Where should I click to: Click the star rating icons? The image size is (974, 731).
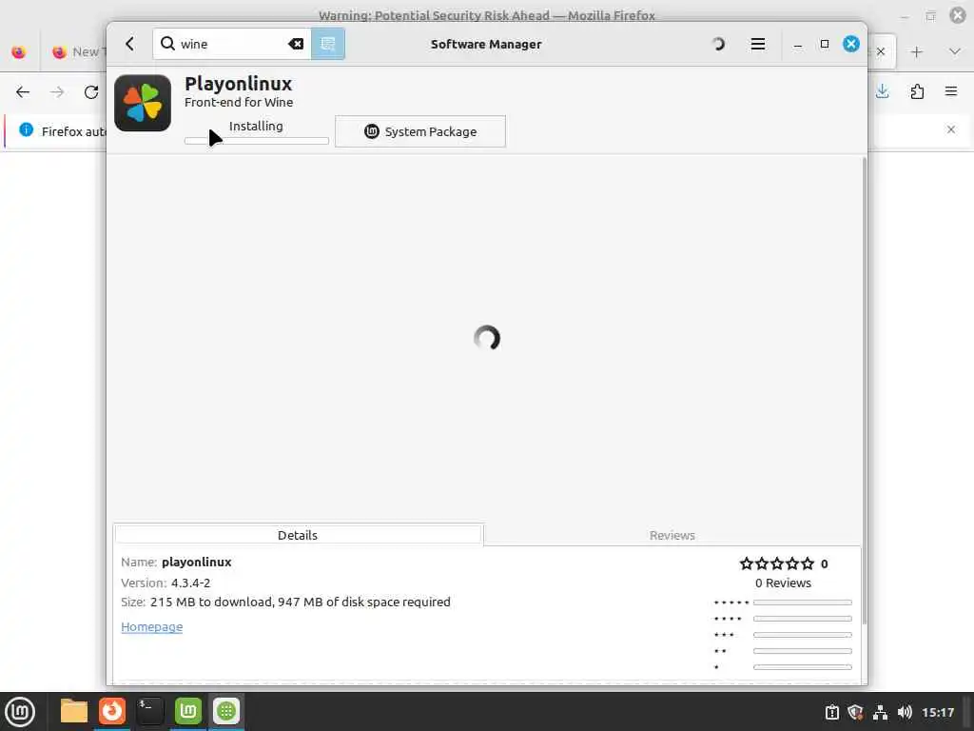777,563
